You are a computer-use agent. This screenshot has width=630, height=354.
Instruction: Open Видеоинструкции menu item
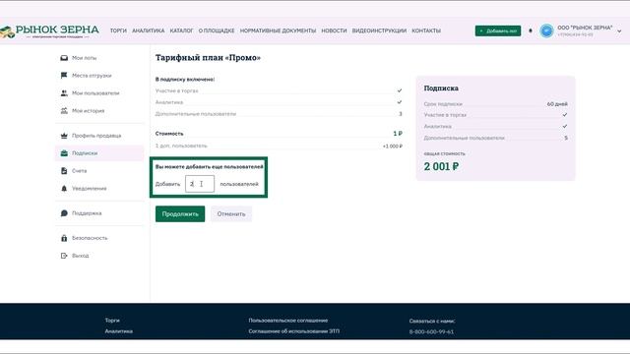coord(379,30)
